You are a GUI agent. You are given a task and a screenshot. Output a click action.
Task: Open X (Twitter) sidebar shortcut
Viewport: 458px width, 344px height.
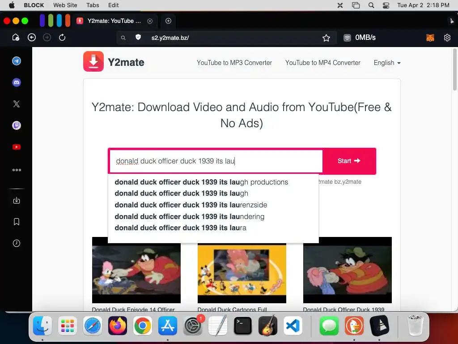click(x=17, y=104)
